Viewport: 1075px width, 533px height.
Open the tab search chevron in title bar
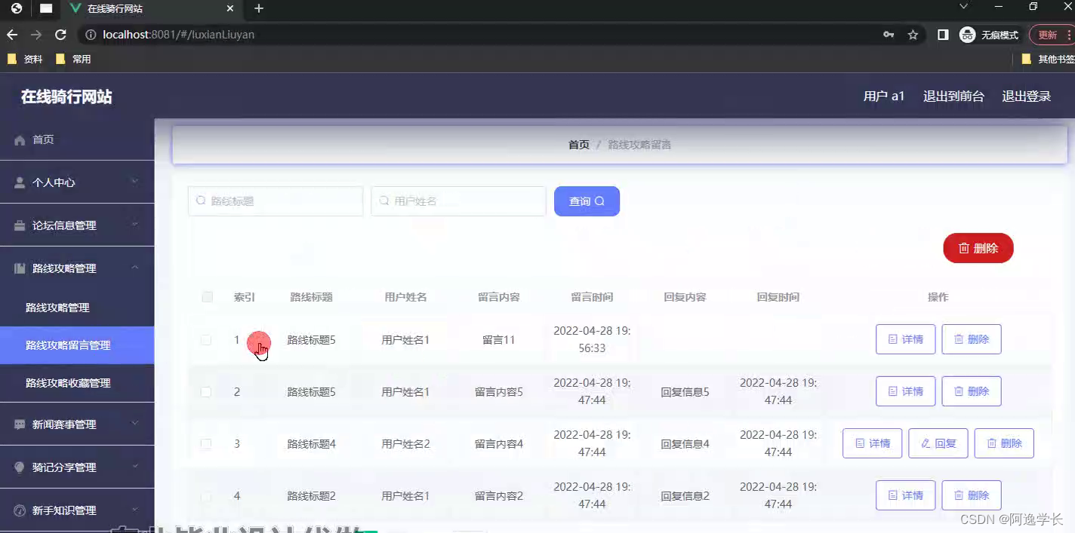pyautogui.click(x=963, y=7)
